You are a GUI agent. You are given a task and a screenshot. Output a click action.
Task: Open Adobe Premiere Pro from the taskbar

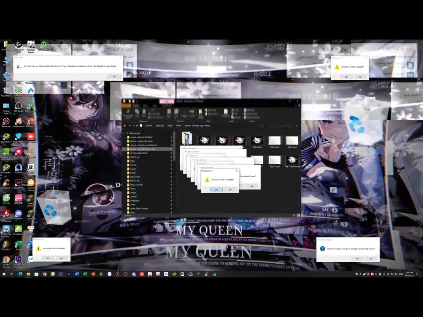(69, 274)
